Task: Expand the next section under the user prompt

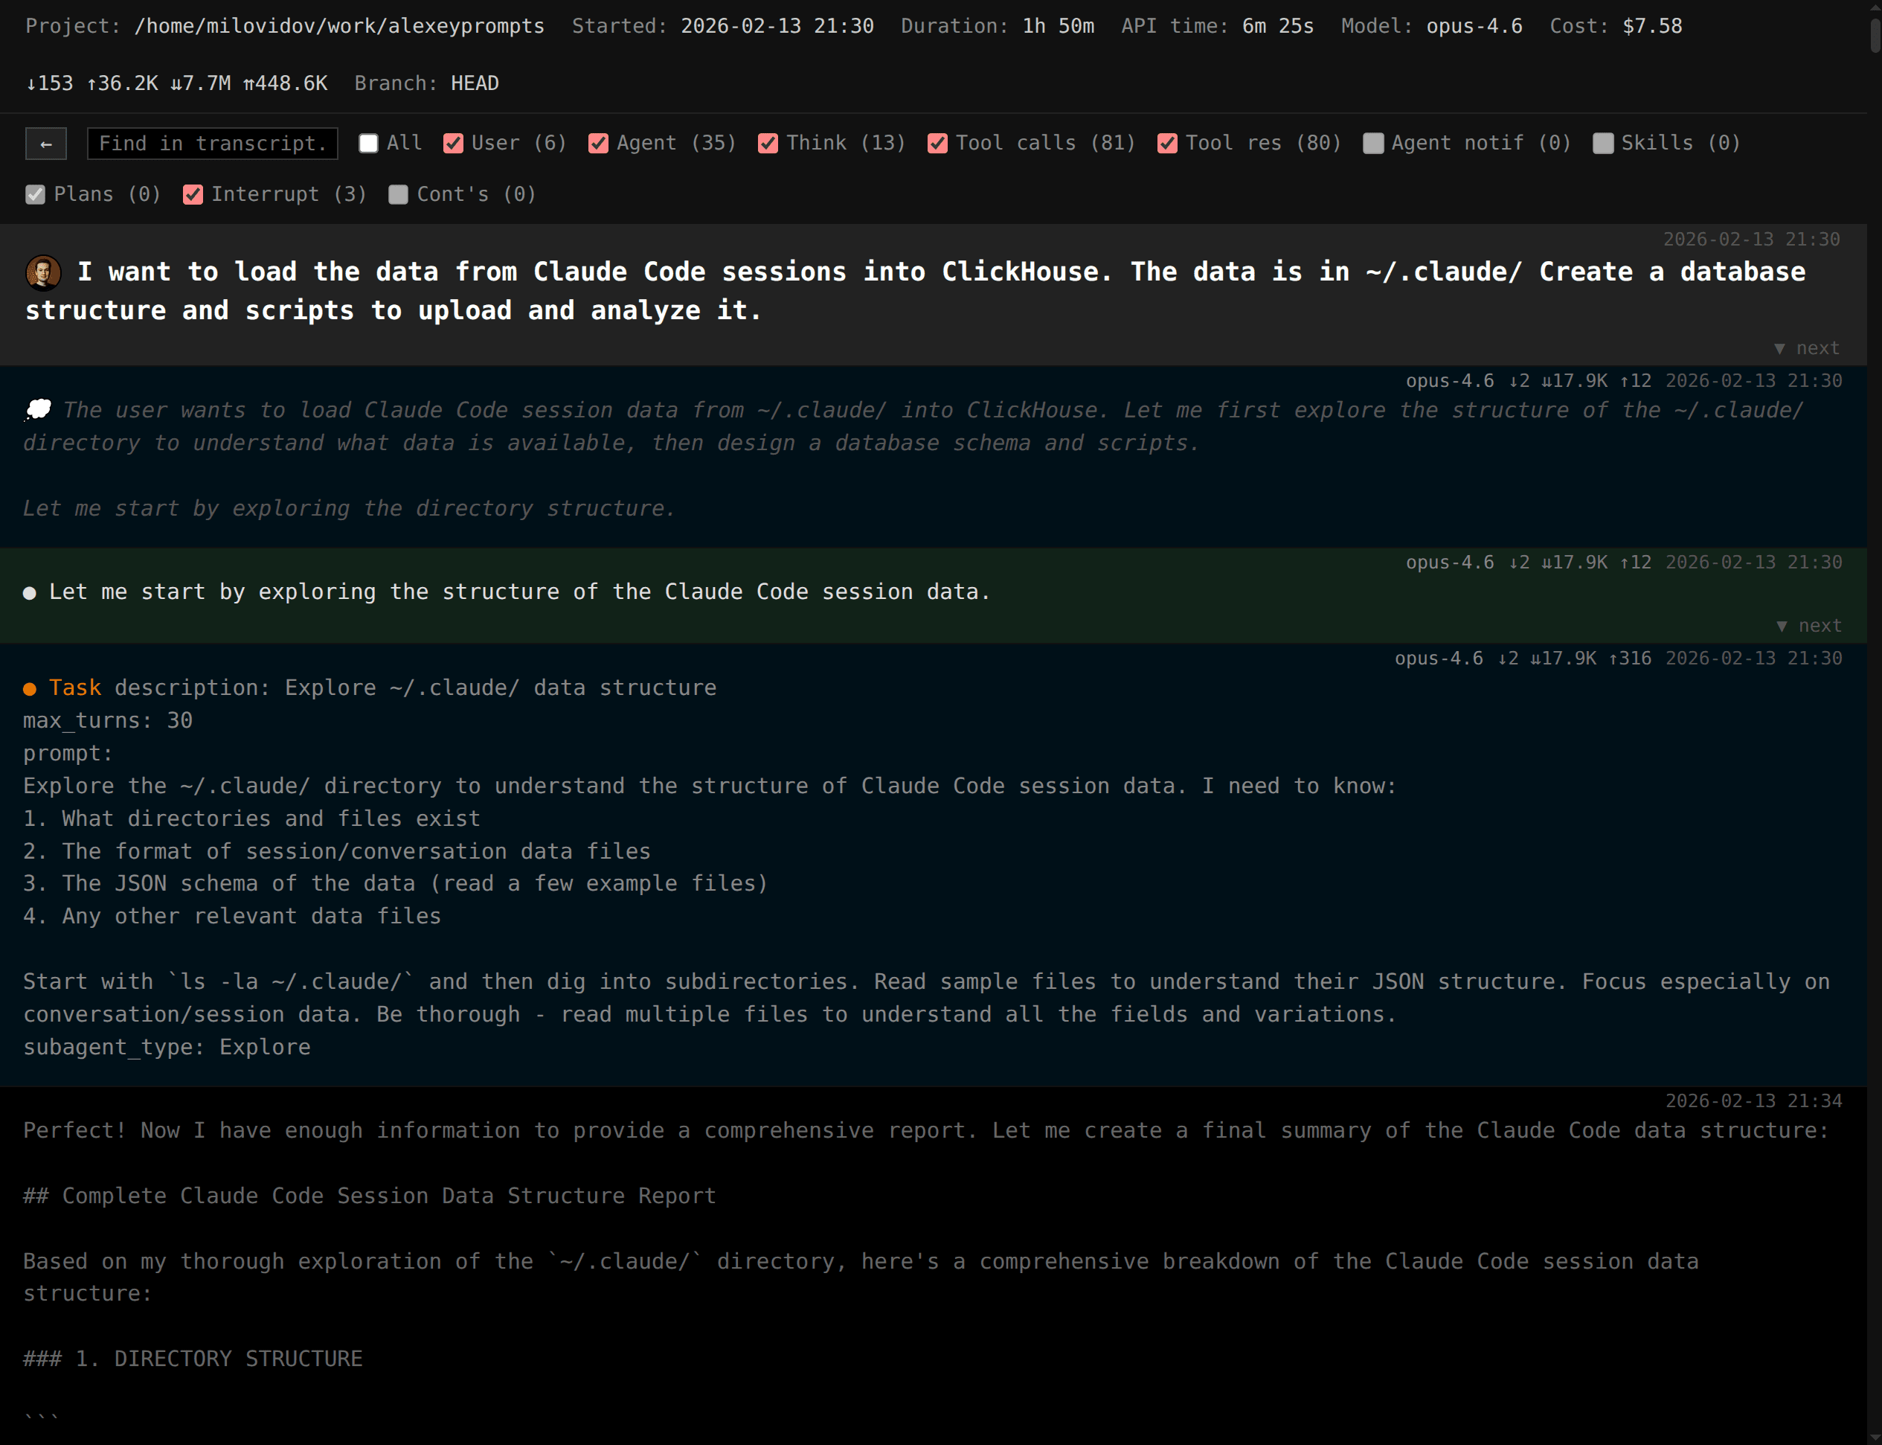Action: click(x=1807, y=347)
